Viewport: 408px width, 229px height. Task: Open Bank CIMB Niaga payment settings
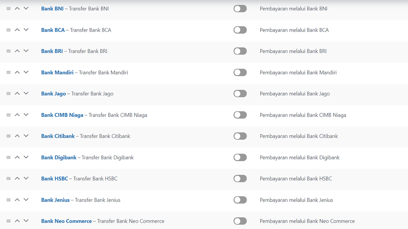pyautogui.click(x=62, y=115)
